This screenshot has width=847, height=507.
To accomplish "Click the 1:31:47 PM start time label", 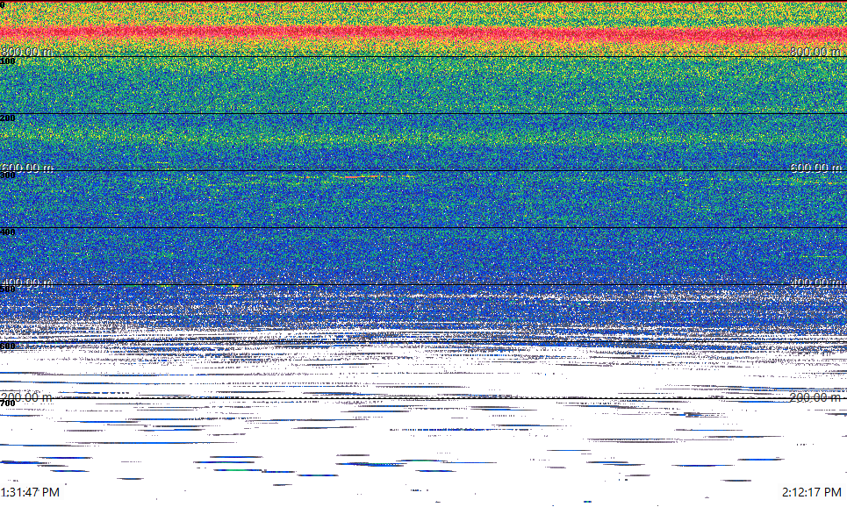I will (30, 492).
